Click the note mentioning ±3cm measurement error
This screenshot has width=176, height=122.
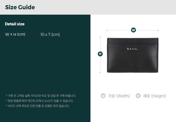[39, 101]
